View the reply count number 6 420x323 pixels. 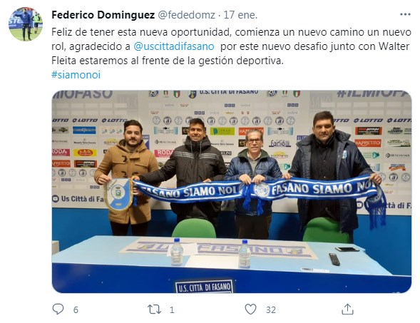point(76,309)
